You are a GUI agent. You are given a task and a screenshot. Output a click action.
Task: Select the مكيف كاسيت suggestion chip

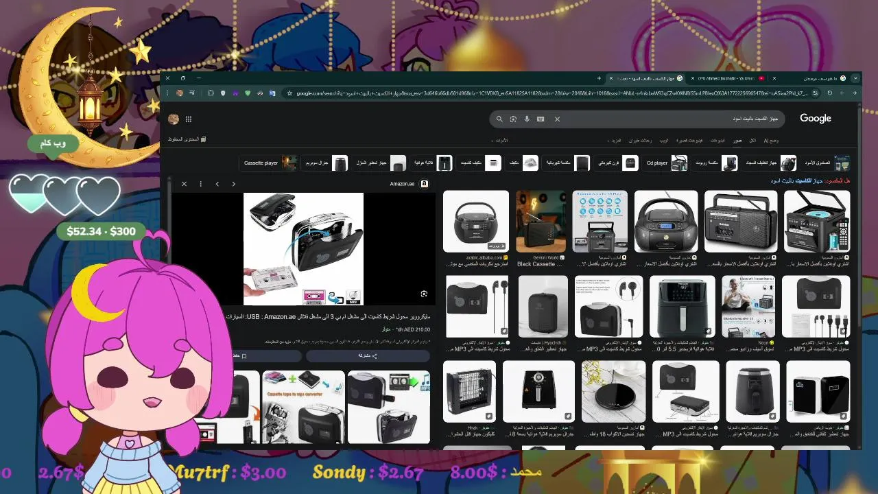pyautogui.click(x=479, y=163)
